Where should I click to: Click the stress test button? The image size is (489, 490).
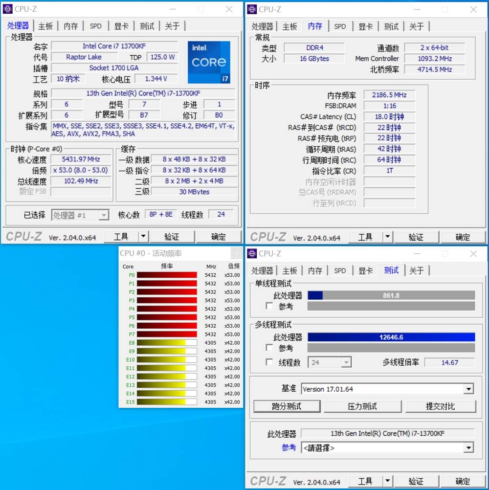coord(362,406)
